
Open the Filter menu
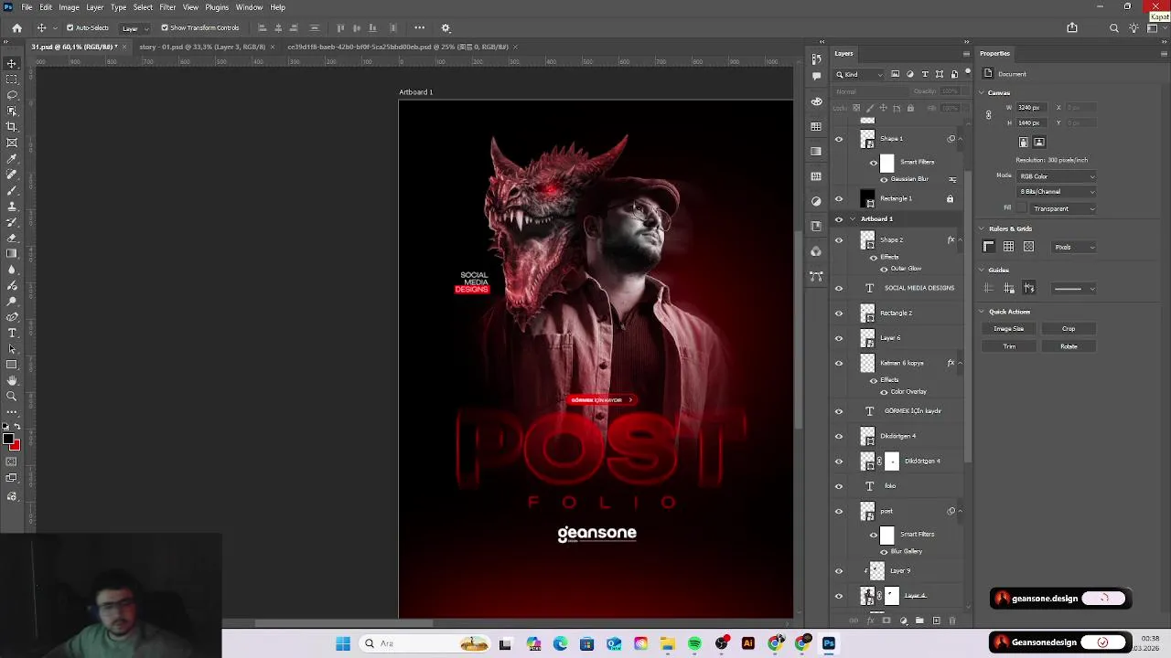(167, 7)
